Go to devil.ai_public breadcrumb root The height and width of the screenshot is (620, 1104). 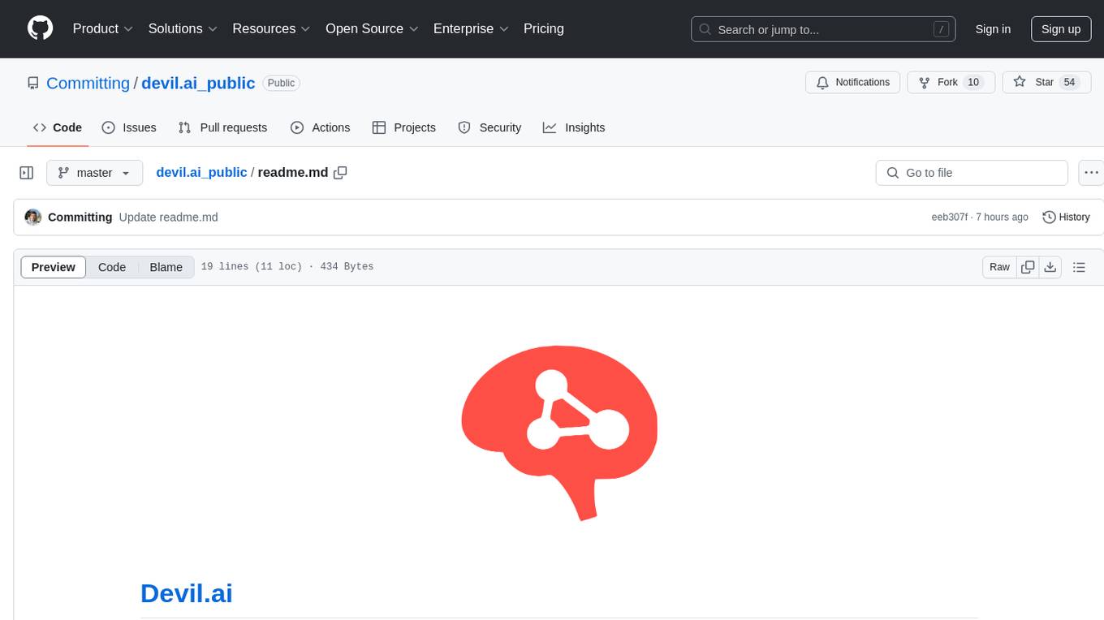pos(201,172)
